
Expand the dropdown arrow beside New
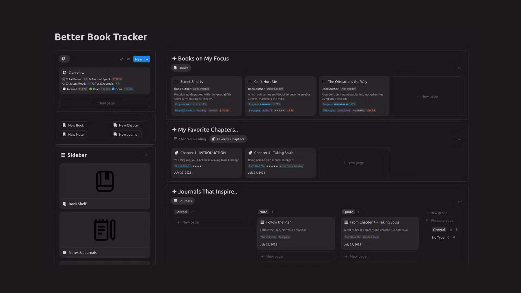coord(147,59)
